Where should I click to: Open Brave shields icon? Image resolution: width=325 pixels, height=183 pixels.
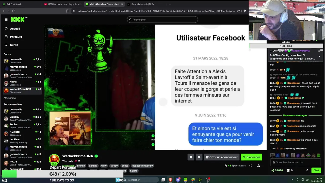[245, 11]
